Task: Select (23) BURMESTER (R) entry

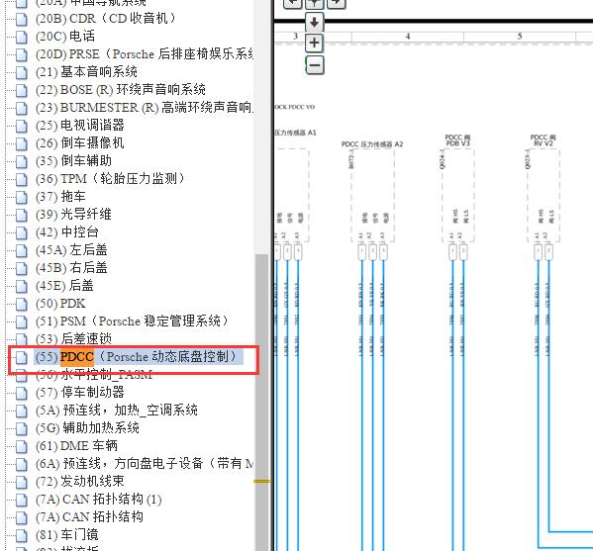Action: point(145,107)
